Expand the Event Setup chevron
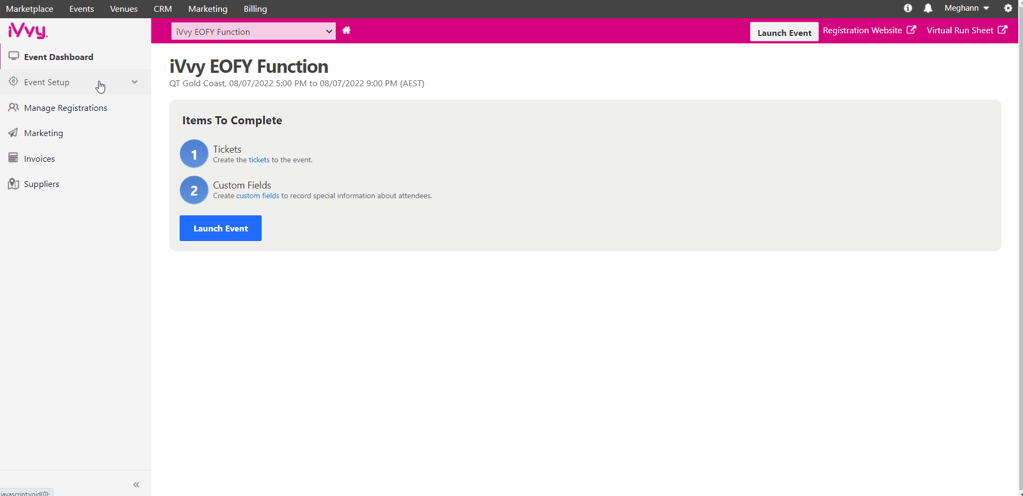 [x=135, y=82]
